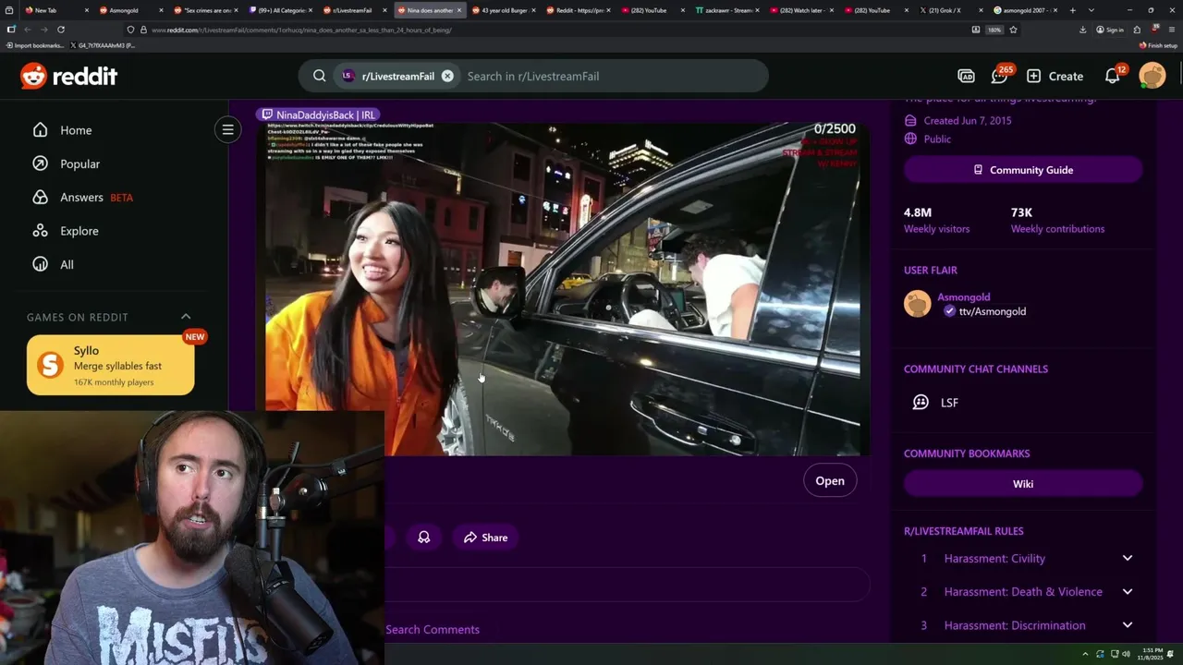Screen dimensions: 1183x665
Task: Click the 180% zoom level indicator
Action: tap(994, 30)
